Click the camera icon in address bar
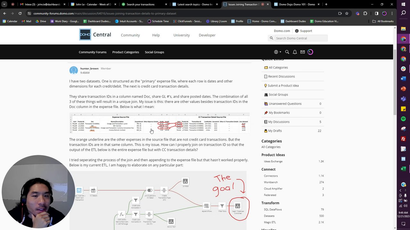Viewport: 410px width, 230px height. [340, 13]
